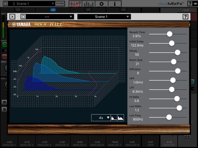This screenshot has height=148, width=198.
Task: Open the settings gear tab
Action: (102, 4)
